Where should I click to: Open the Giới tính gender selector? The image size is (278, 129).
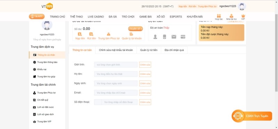[116, 64]
